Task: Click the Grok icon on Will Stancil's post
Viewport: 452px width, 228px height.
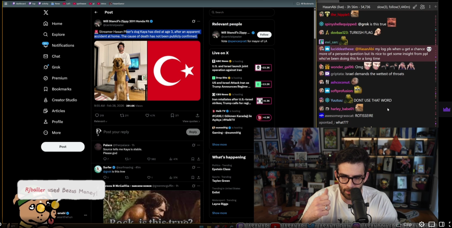Action: [x=194, y=22]
